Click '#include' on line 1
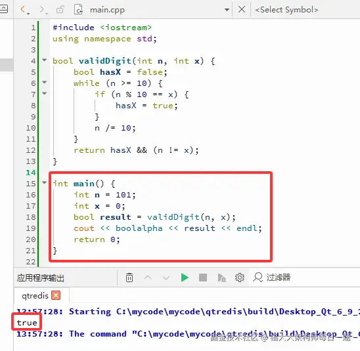 (74, 28)
